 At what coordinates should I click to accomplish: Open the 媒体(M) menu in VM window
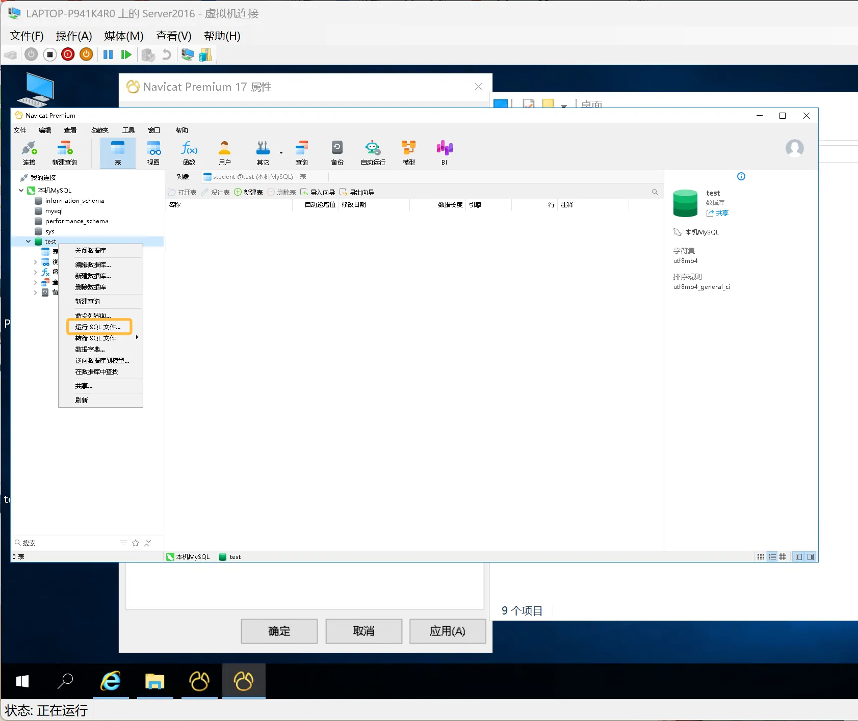124,36
